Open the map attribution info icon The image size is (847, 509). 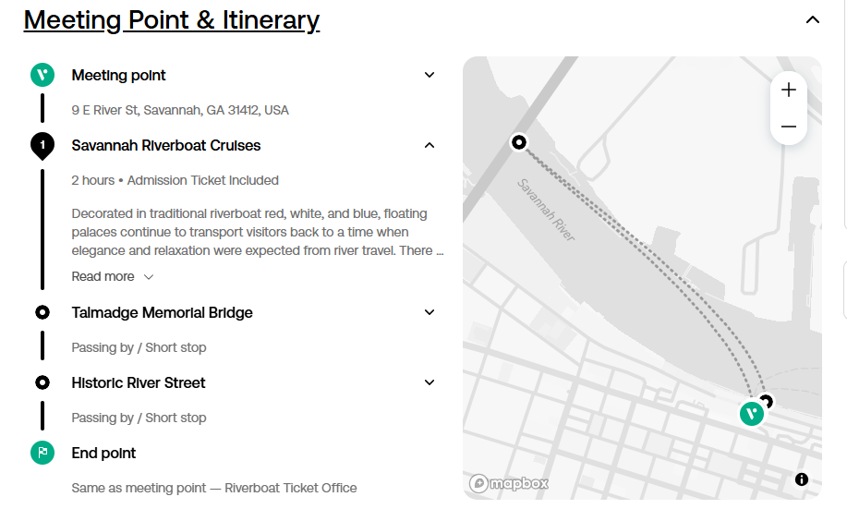coord(802,479)
